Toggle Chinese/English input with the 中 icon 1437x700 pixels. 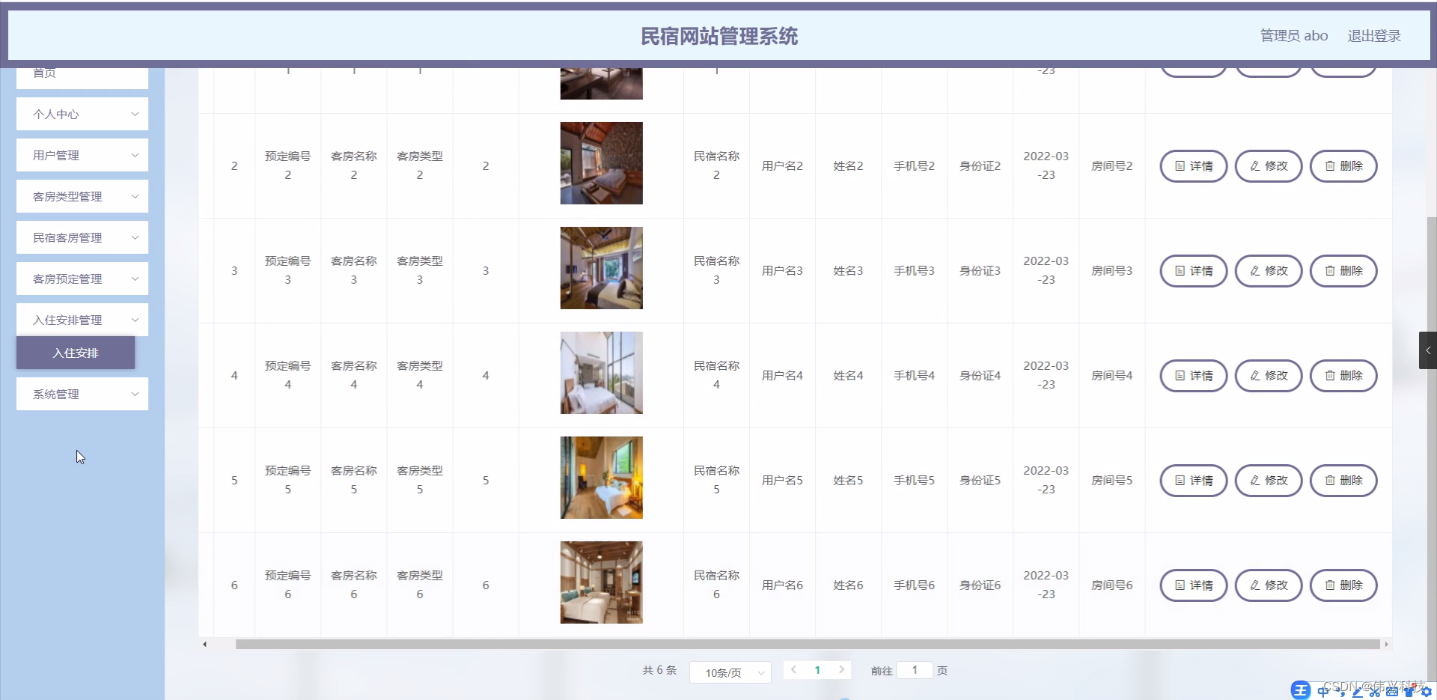1323,692
